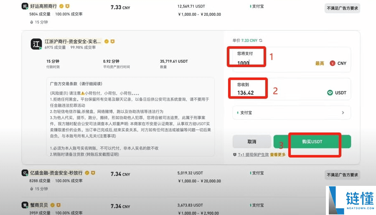The width and height of the screenshot is (376, 215).
Task: Open 江浙沪商行 merchant avatar
Action: coord(36,44)
